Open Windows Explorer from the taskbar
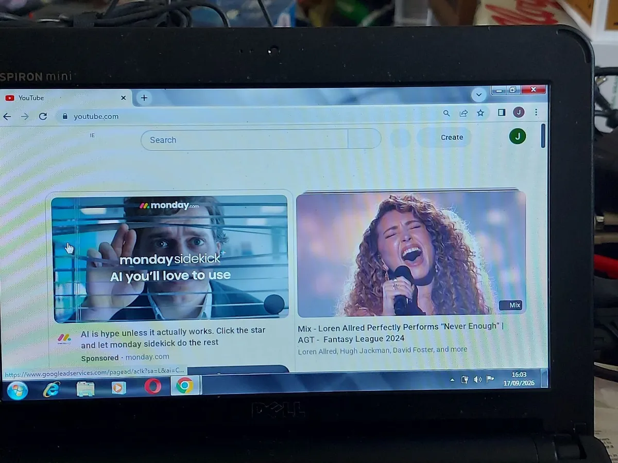 (x=85, y=388)
